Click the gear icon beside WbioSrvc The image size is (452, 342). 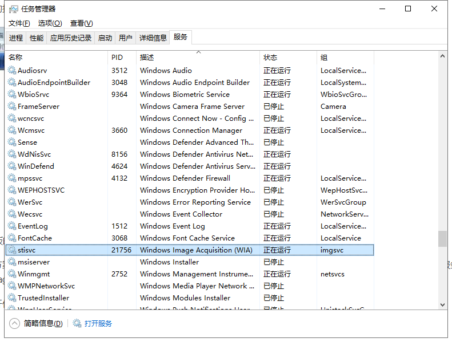pos(12,94)
